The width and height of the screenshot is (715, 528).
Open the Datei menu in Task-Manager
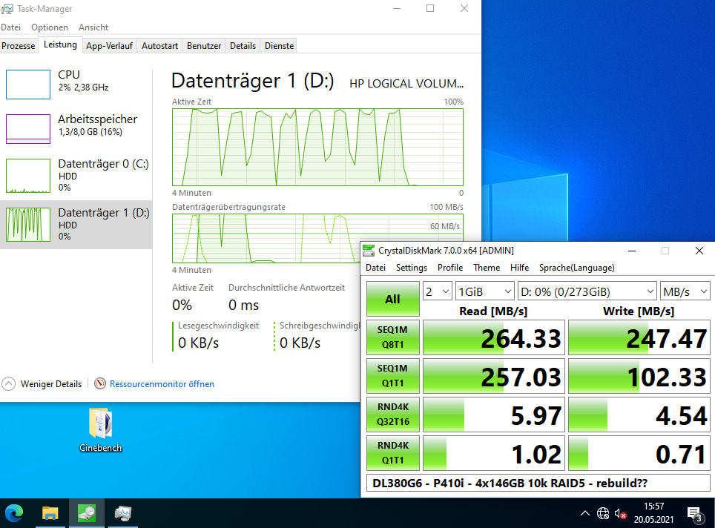coord(11,27)
